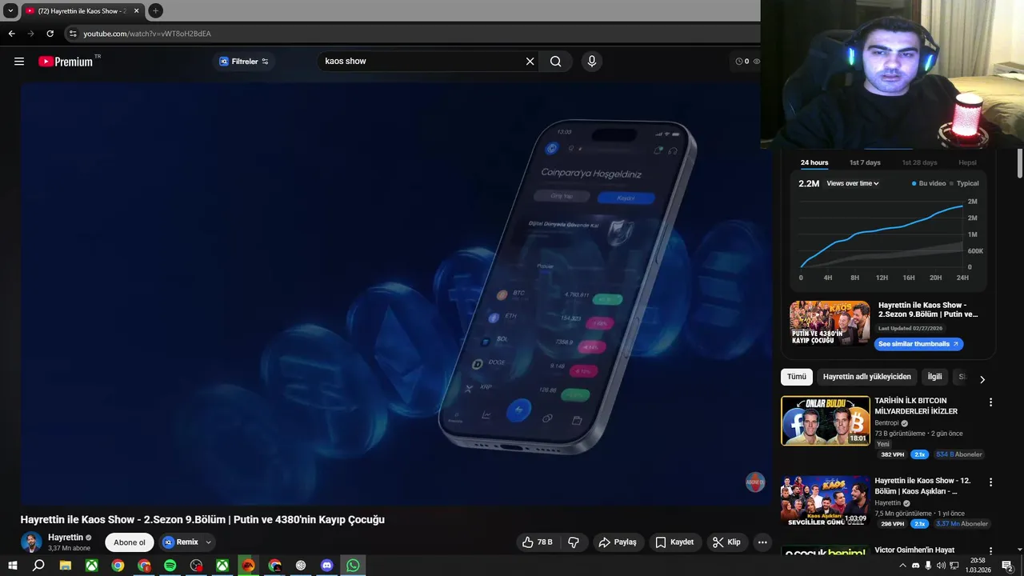Open Putin ve 4380'in Kayıp Çocuğu thumbnail

point(830,323)
